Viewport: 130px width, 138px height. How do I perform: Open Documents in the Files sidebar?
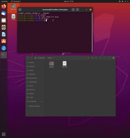click(35, 78)
